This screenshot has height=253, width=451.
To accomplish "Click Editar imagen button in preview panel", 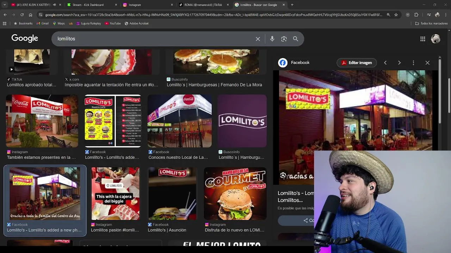I will (357, 63).
